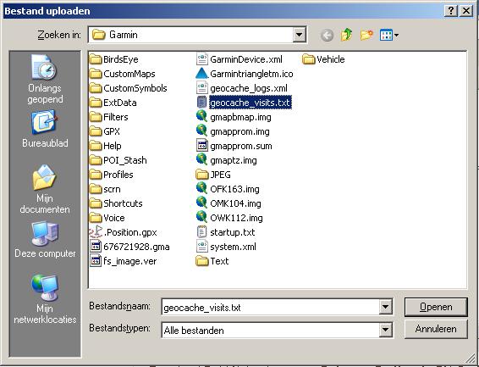Expand the Bestandstypen dropdown arrow
479x367 pixels.
tap(385, 330)
